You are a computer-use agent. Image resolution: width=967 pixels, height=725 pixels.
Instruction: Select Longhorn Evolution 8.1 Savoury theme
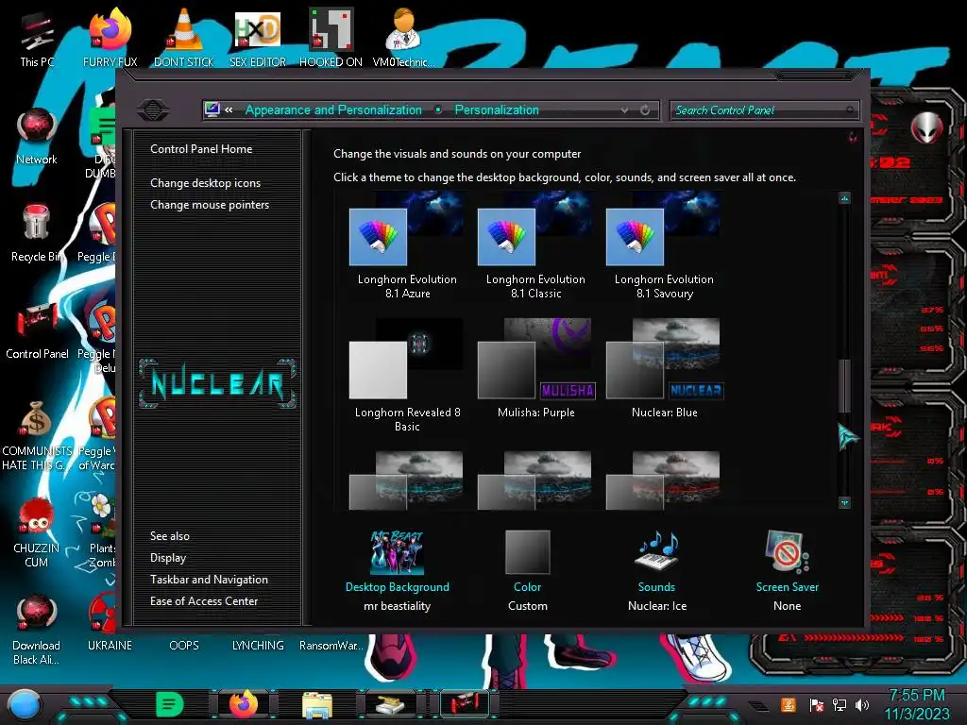point(664,245)
